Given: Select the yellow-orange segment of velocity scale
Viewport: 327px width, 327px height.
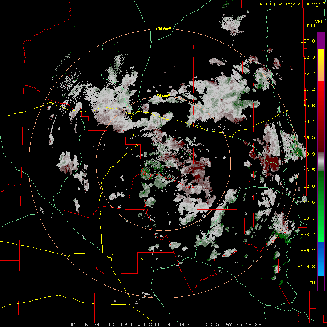Looking at the screenshot, I should pos(321,65).
